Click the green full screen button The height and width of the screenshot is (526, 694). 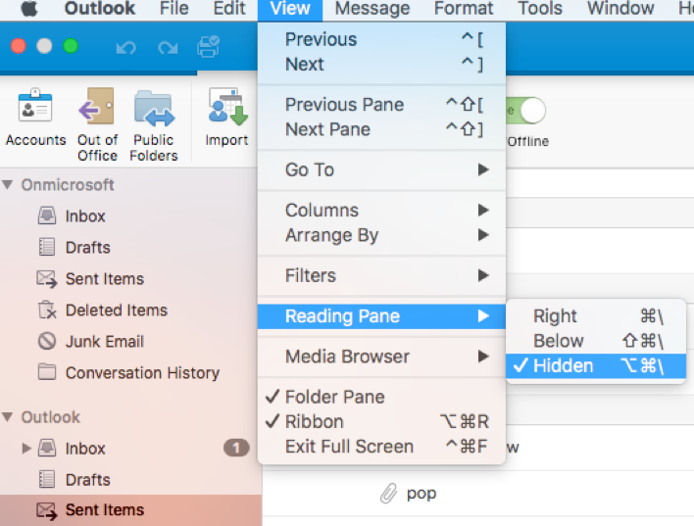click(71, 46)
